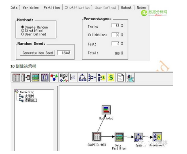Screen dimensions: 187x154
Task: Choose the Tree node toolbar icon
Action: (82, 77)
